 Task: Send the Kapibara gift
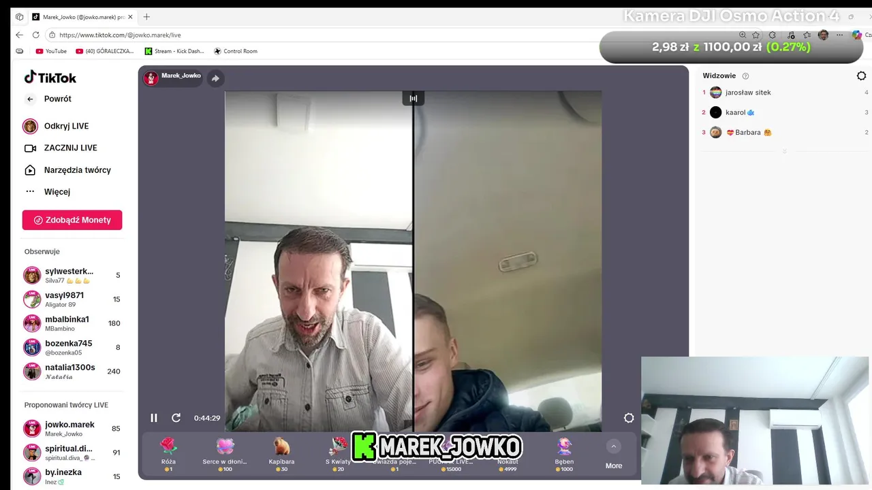point(281,454)
